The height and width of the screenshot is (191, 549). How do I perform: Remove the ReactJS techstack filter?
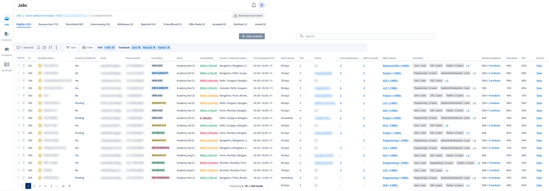pyautogui.click(x=154, y=48)
